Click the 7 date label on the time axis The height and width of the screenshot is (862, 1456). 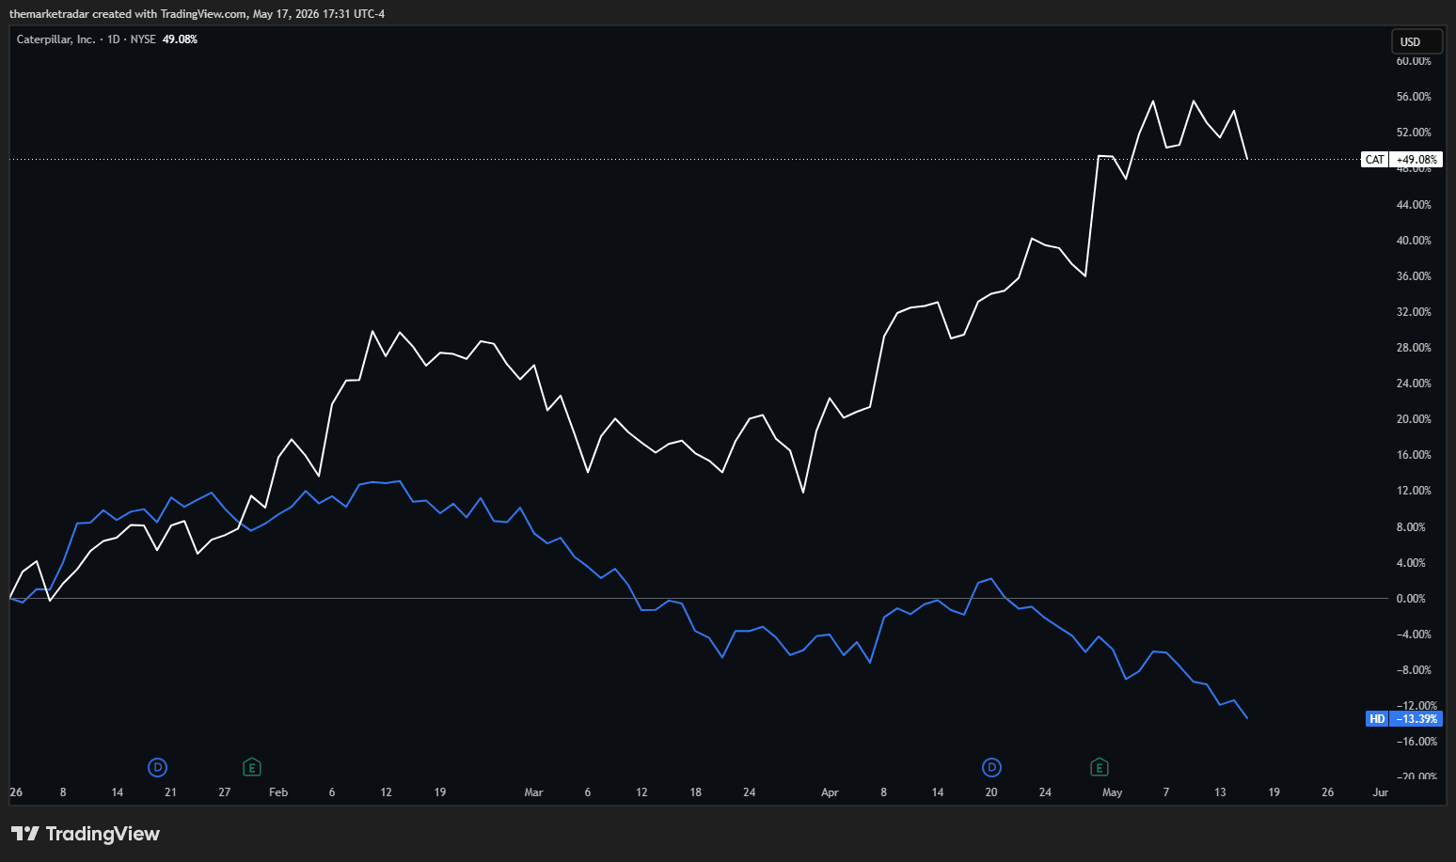click(1166, 792)
